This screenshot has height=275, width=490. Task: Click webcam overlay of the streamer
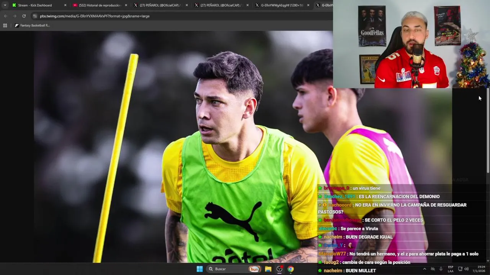click(x=412, y=44)
